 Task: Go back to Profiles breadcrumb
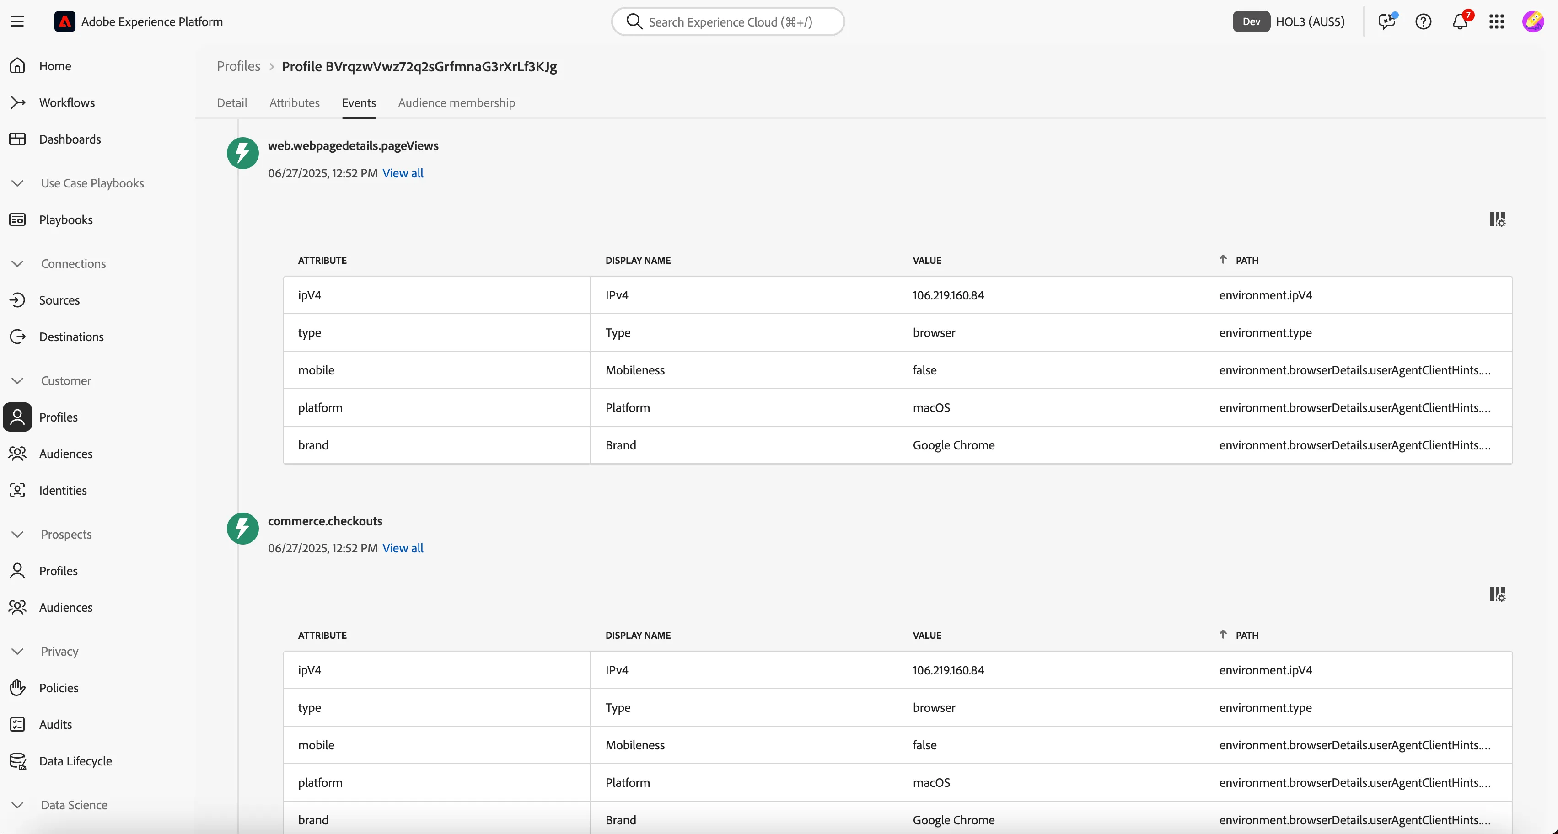pyautogui.click(x=238, y=66)
